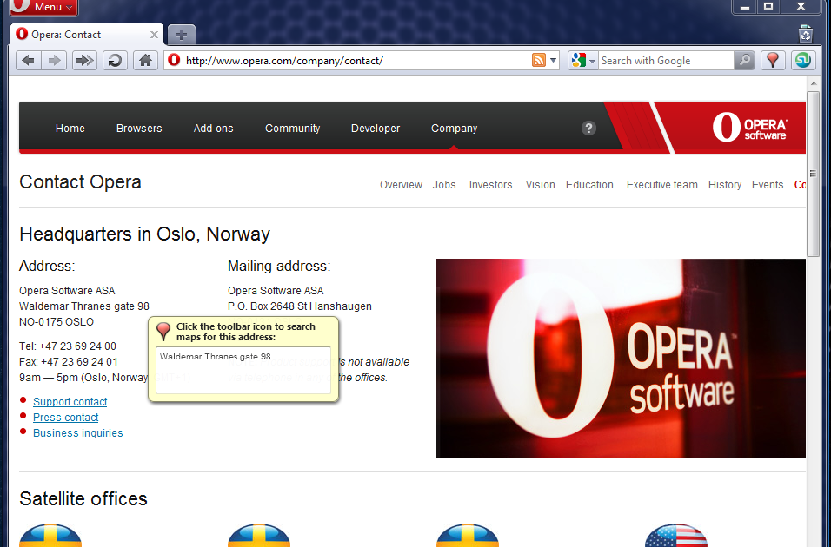
Task: Click the vertical scrollbar thumb
Action: (813, 174)
